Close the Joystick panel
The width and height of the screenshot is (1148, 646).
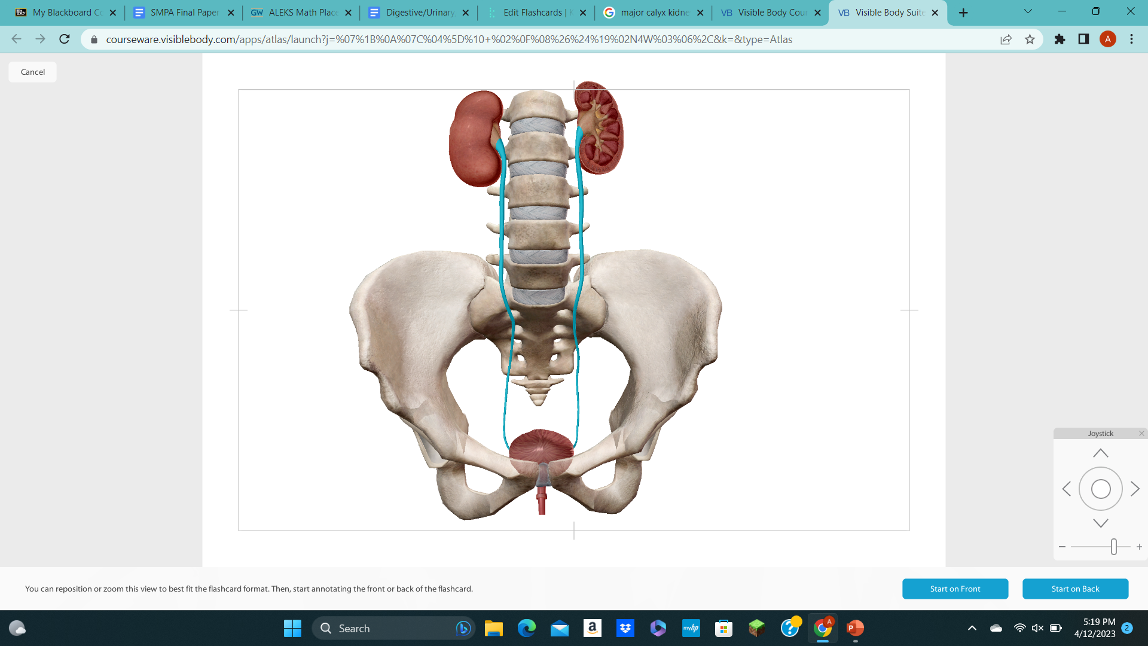pyautogui.click(x=1141, y=432)
